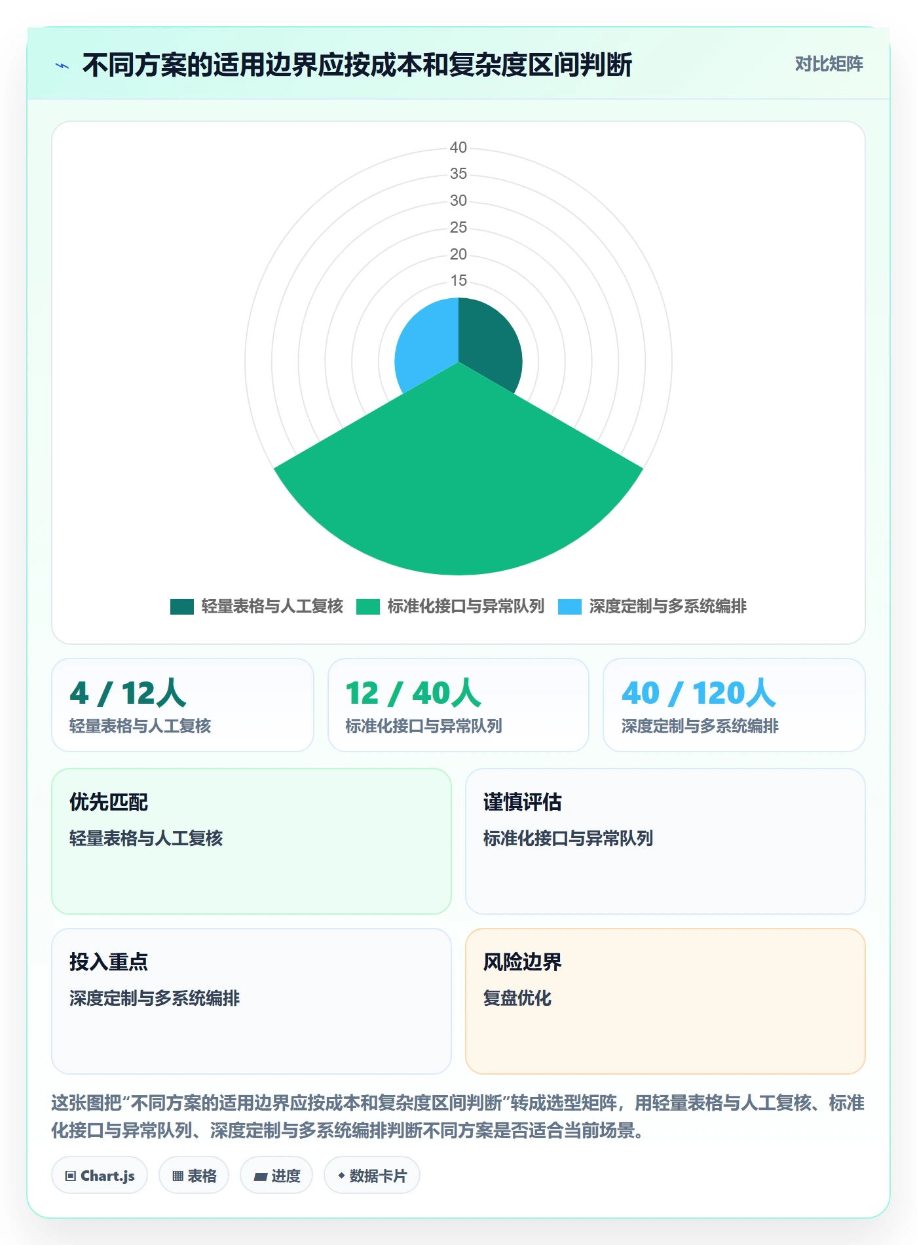Click 标准化接口与异常队列 inside the 谨慎评估 card

tap(569, 838)
